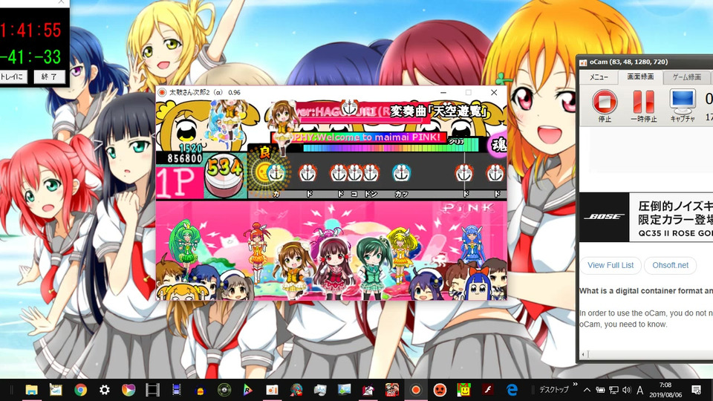Click the network icon in system tray
The width and height of the screenshot is (713, 401).
click(613, 390)
